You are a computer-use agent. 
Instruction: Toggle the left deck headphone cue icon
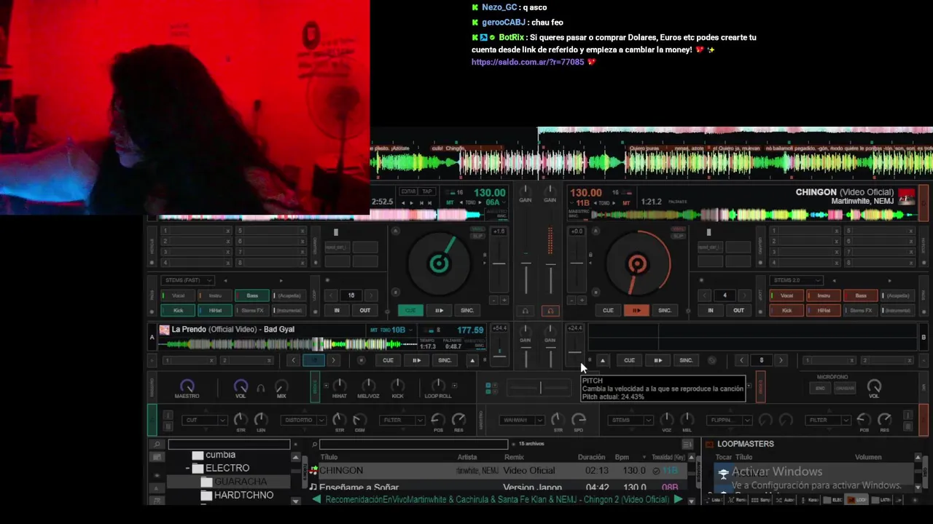coord(525,311)
